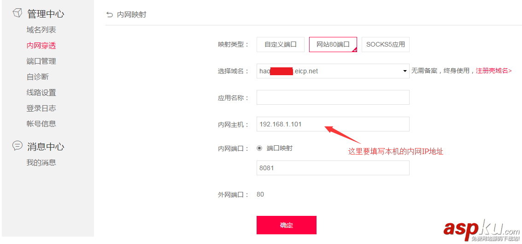The image size is (522, 244).
Task: Open 我的消息 in the sidebar
Action: click(41, 162)
